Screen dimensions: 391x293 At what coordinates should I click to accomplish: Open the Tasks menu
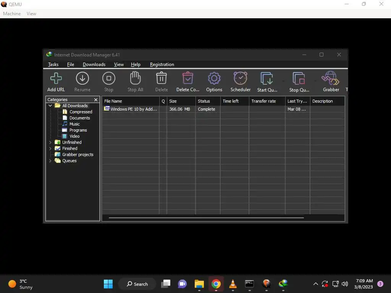[53, 64]
